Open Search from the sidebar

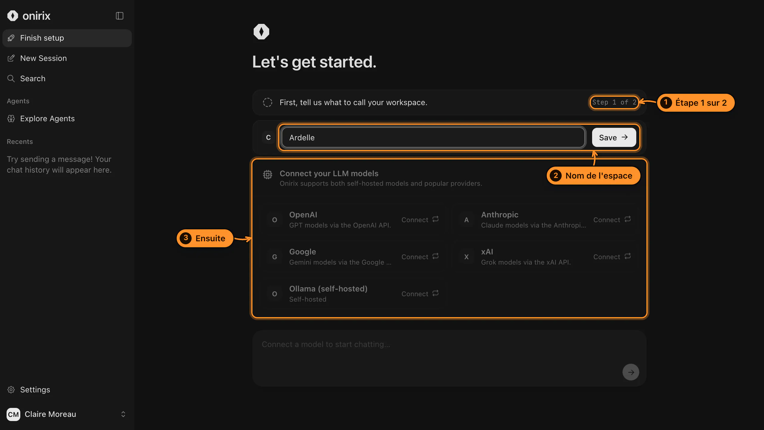(x=67, y=79)
